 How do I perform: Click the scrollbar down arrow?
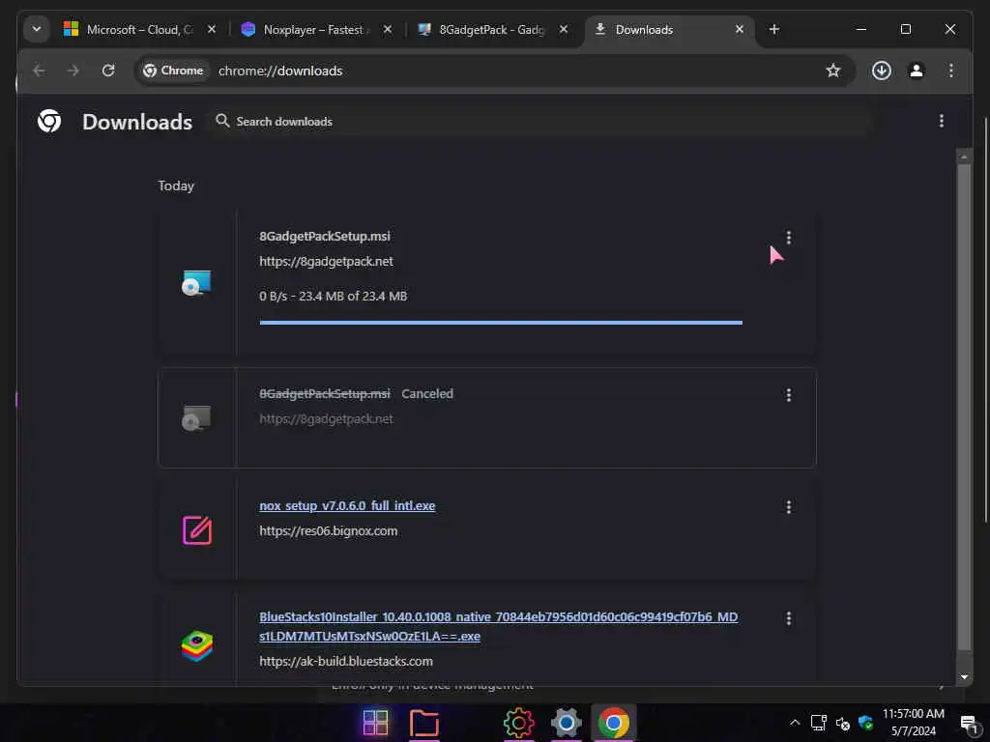(x=964, y=677)
